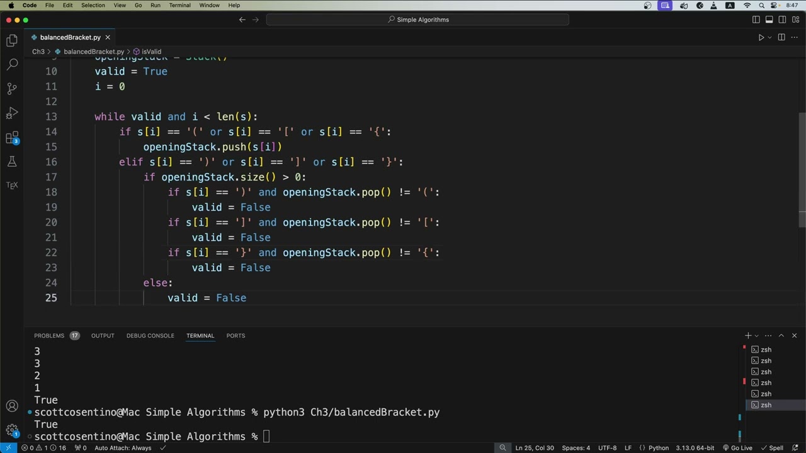Screen dimensions: 806x453
Task: Open the Run and Debug view
Action: (x=12, y=113)
